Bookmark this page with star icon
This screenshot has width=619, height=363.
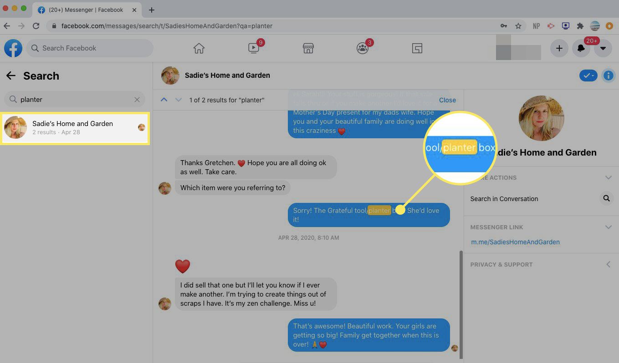[518, 26]
